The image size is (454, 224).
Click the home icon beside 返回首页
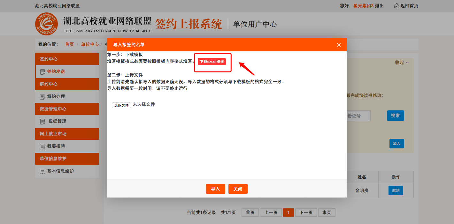396,6
